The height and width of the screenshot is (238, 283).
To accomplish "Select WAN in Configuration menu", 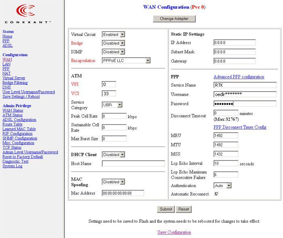I will (7, 60).
